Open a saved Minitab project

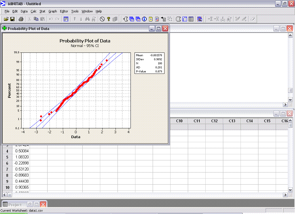tap(6, 19)
